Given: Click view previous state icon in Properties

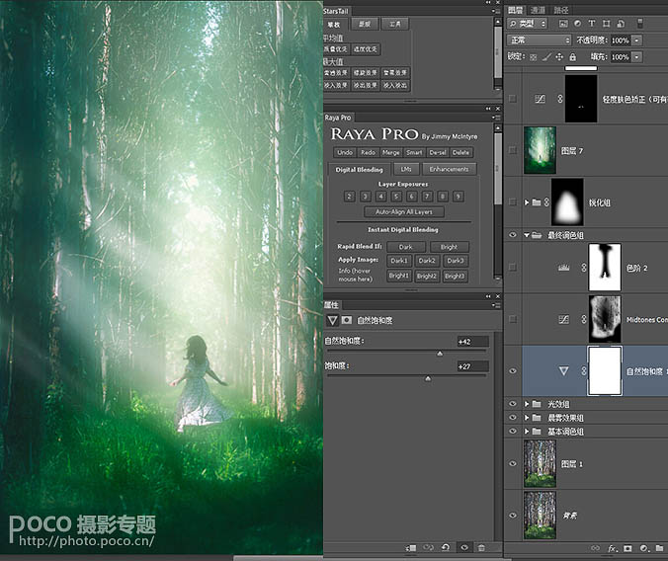Looking at the screenshot, I should (x=428, y=548).
